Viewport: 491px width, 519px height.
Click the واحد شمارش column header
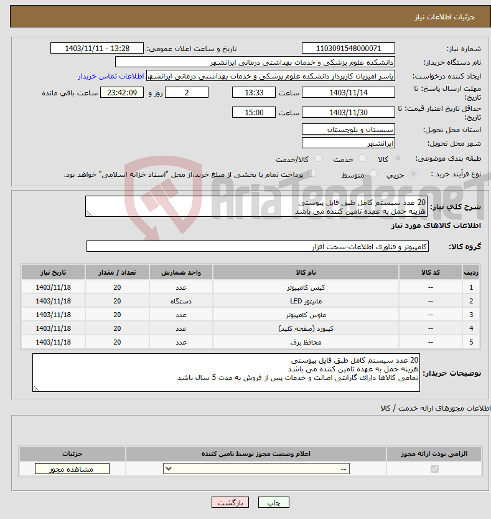click(x=181, y=272)
